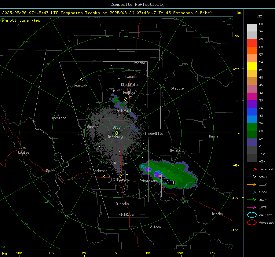Pick the magenta 39–42 dBZ swatch
Image resolution: width=275 pixels, height=257 pixels.
[252, 96]
